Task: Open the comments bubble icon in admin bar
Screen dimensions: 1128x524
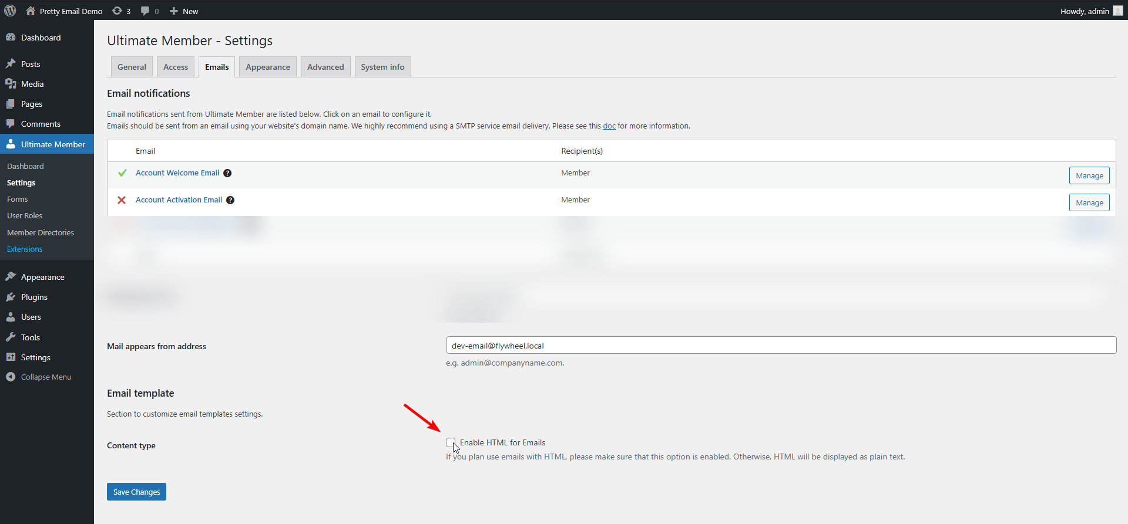Action: tap(145, 11)
